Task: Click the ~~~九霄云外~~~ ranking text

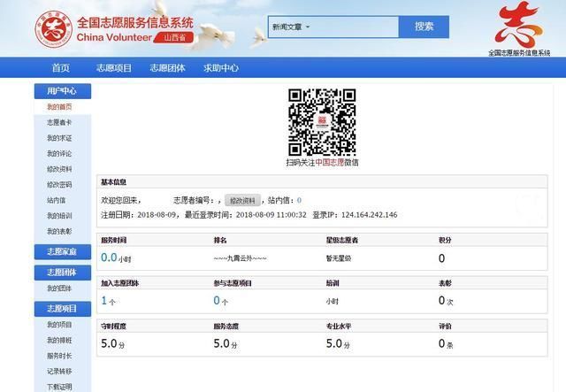Action: click(240, 258)
